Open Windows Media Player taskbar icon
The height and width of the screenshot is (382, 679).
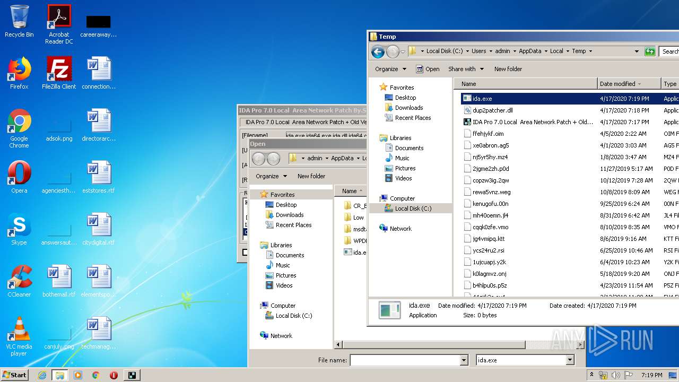point(78,375)
